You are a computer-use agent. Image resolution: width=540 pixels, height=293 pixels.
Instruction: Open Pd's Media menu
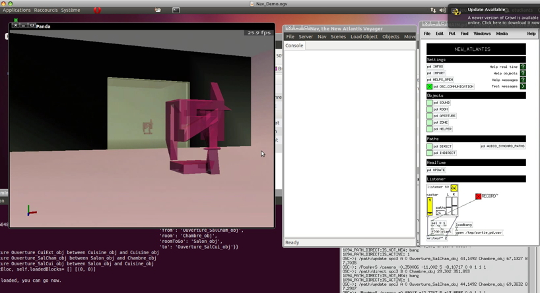point(502,34)
